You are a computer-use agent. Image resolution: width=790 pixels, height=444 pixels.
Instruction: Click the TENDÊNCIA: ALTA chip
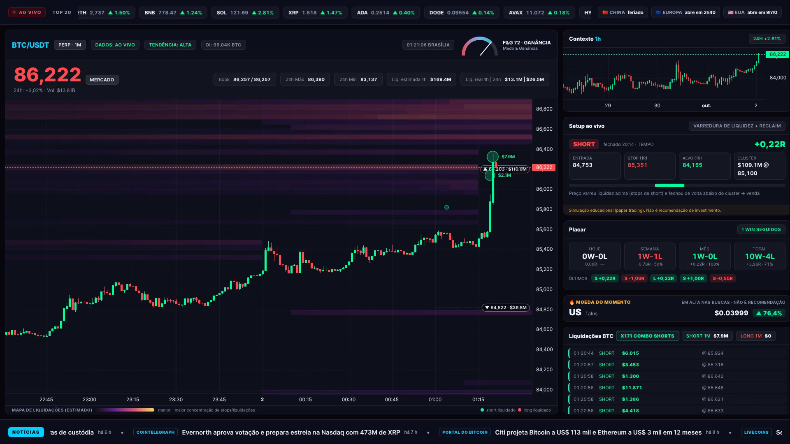[170, 45]
